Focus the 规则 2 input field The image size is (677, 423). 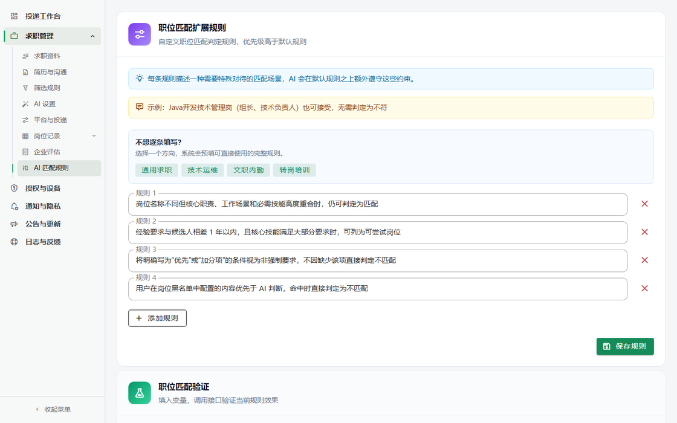pyautogui.click(x=378, y=232)
